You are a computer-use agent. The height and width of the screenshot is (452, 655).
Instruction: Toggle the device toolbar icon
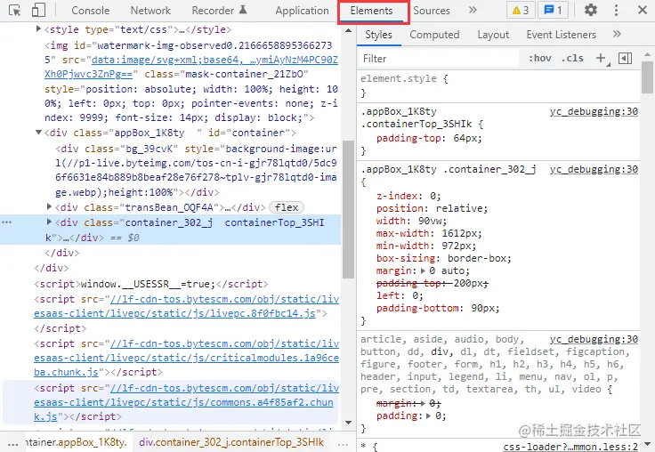38,11
